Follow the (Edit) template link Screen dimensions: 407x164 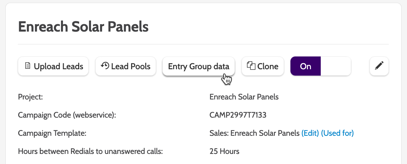tap(310, 133)
